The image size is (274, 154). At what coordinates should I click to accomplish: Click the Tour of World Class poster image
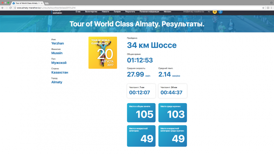pyautogui.click(x=103, y=53)
